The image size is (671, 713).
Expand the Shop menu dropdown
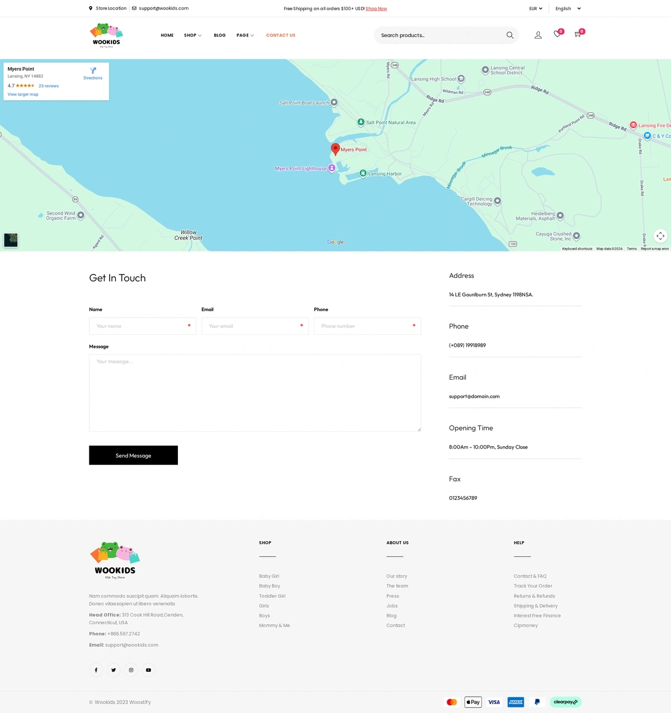pos(192,35)
